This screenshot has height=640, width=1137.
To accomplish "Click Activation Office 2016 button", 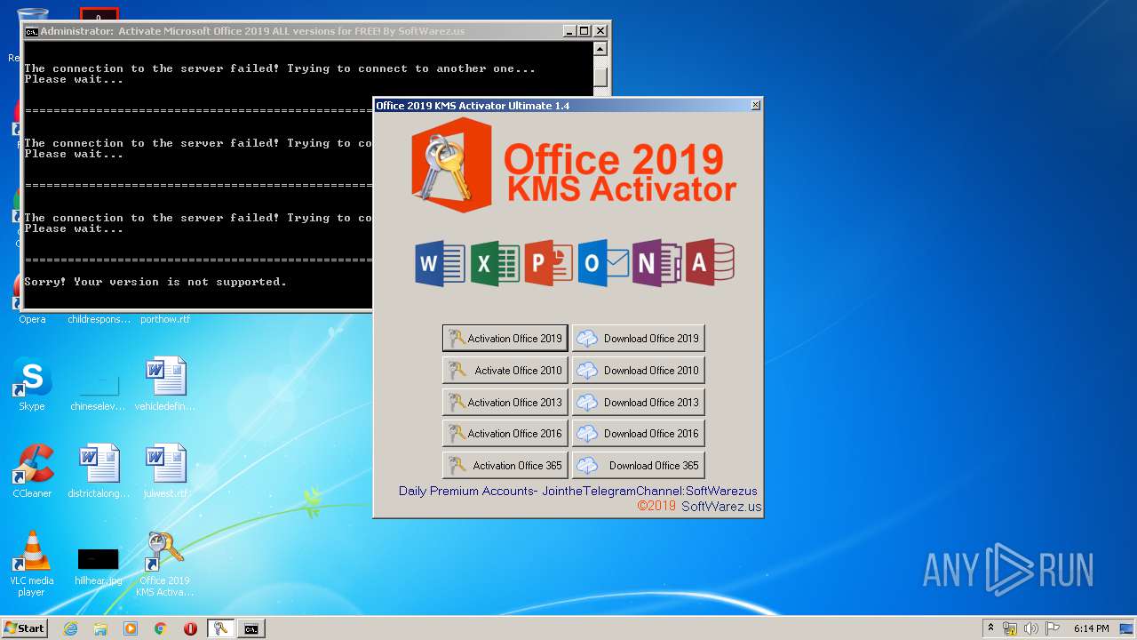I will [x=505, y=433].
